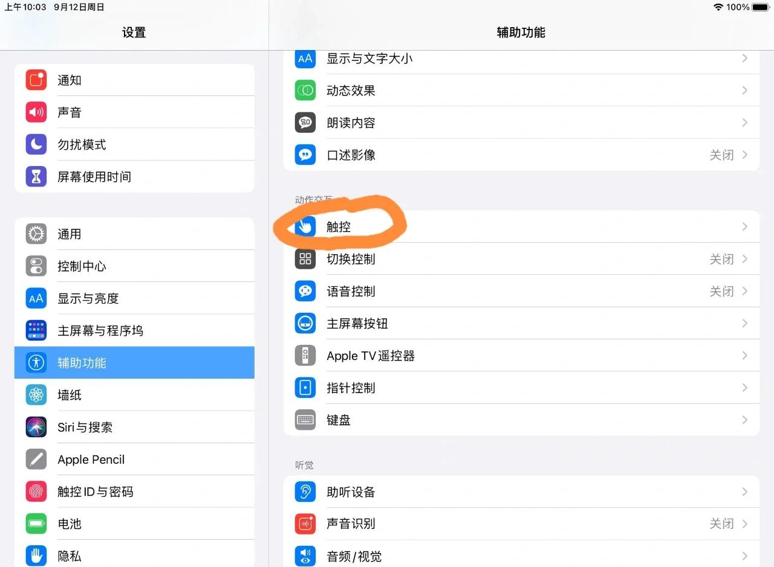
Task: Click the 键盘 keyboard icon
Action: click(x=305, y=420)
